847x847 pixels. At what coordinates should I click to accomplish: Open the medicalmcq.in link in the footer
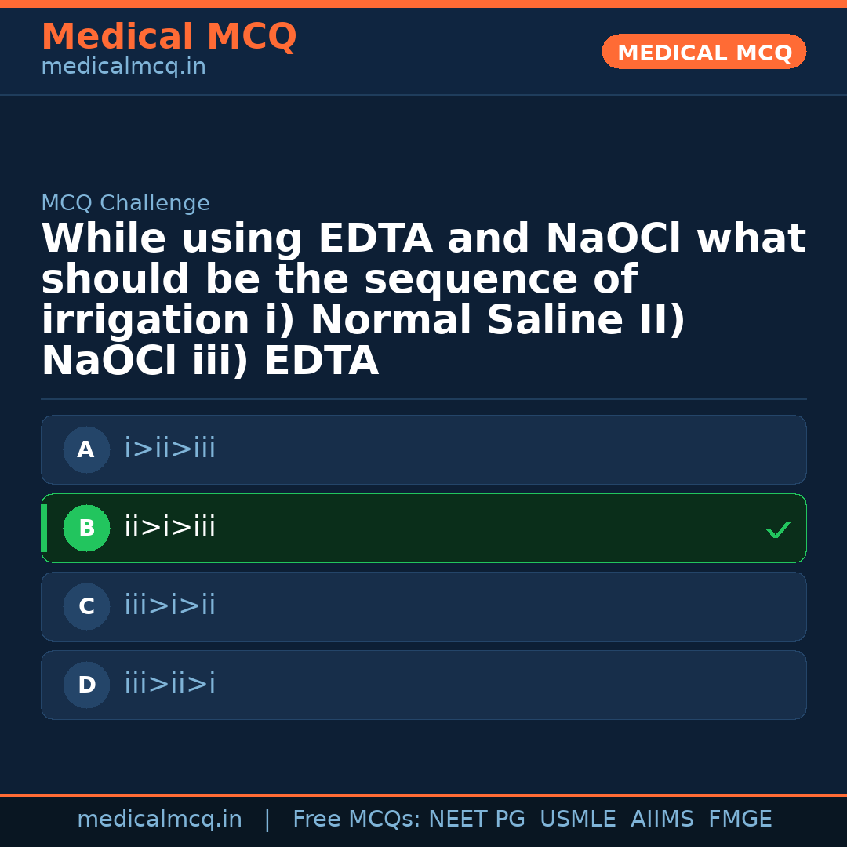[159, 820]
